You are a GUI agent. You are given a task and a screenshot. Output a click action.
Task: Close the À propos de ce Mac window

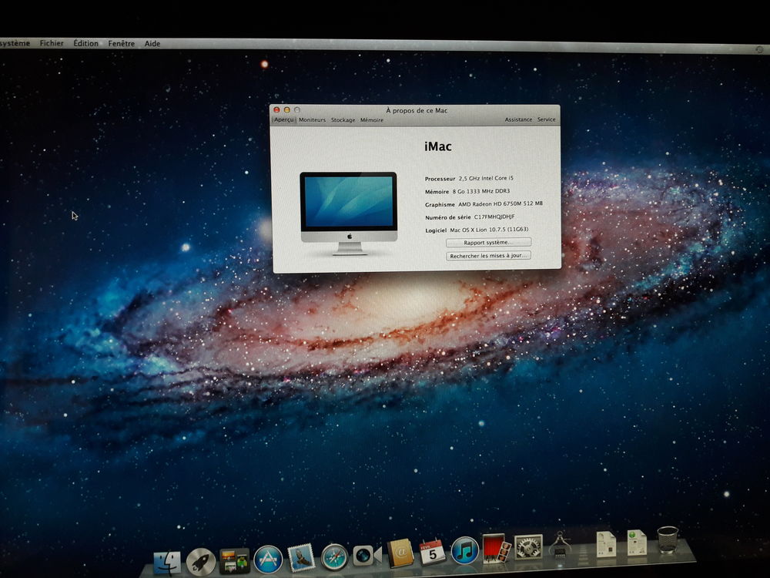(x=276, y=109)
